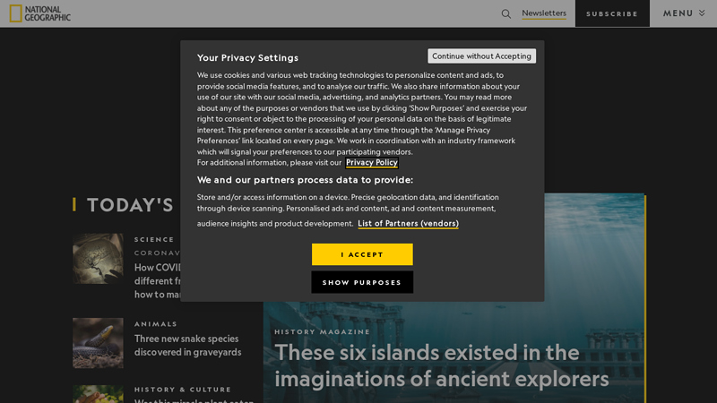The image size is (717, 403).
Task: Click Continue without Accepting
Action: (x=481, y=56)
